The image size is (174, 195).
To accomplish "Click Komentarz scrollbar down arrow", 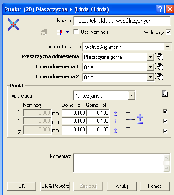I will click(166, 168).
